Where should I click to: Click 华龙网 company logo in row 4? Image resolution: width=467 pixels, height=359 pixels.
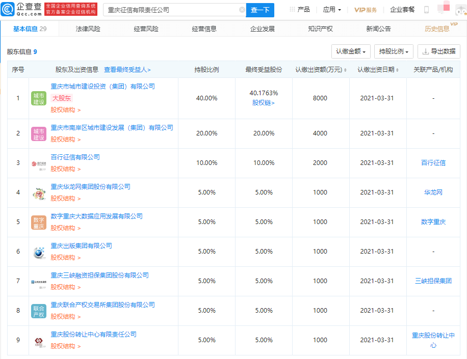(39, 194)
